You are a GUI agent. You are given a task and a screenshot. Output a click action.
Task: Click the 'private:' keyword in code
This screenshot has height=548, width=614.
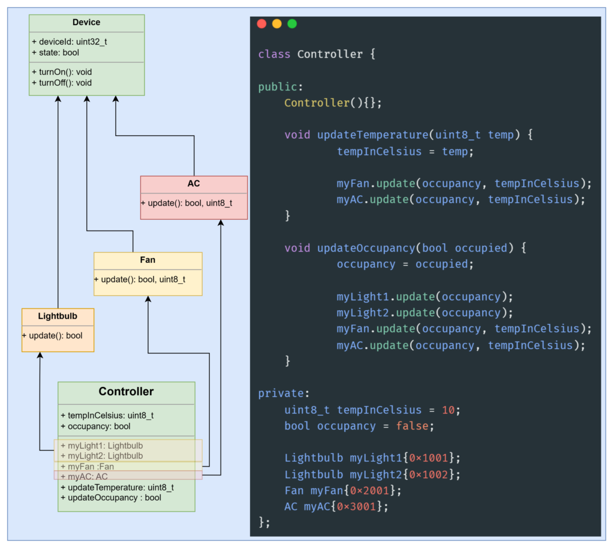click(x=284, y=393)
